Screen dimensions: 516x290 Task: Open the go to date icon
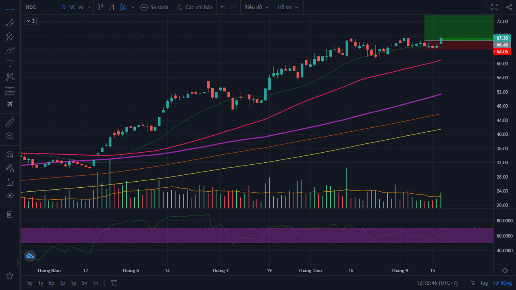[x=114, y=283]
